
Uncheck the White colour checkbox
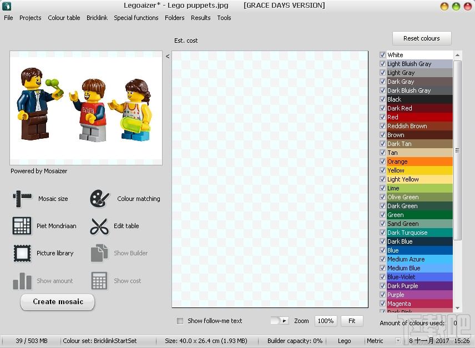click(382, 55)
